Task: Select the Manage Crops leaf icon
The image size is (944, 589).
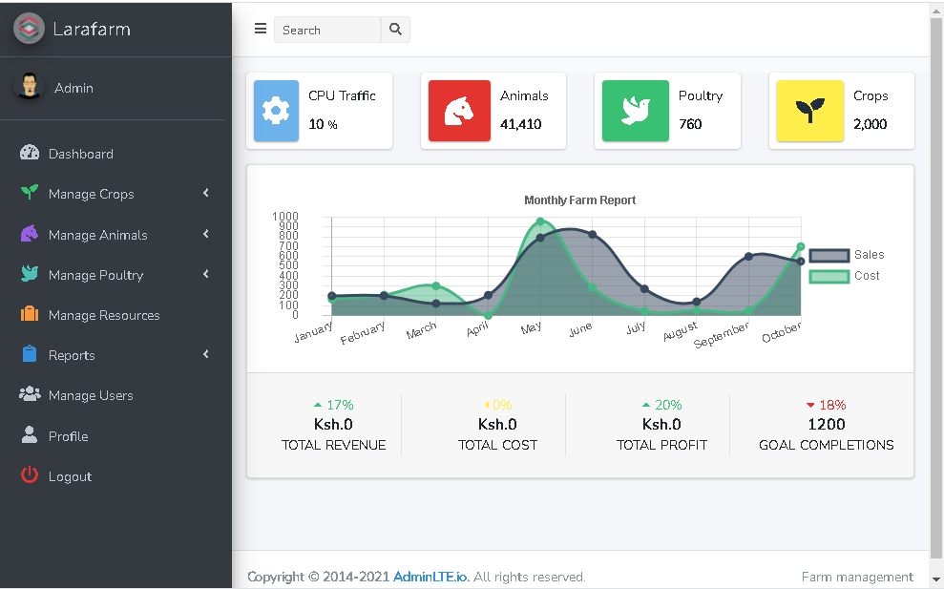Action: click(x=29, y=194)
